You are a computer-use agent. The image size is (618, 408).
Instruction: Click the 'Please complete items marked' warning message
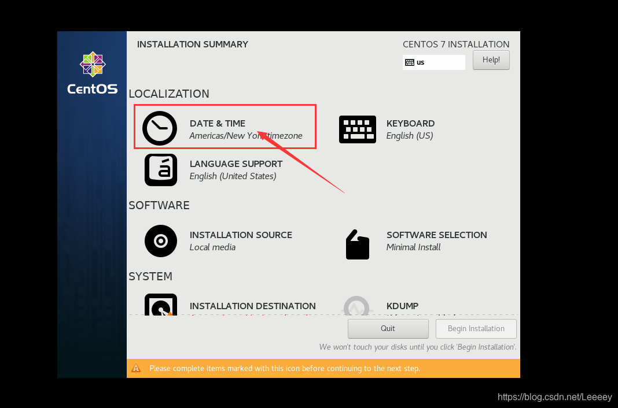[x=285, y=369]
